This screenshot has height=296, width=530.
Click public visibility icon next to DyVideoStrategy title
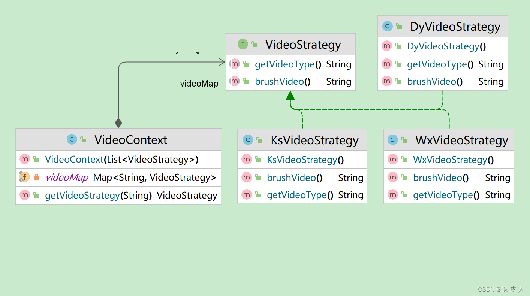coord(399,27)
